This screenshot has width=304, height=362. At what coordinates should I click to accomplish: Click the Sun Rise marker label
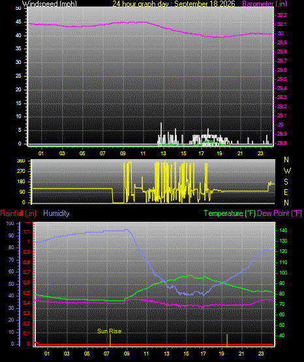pos(110,331)
